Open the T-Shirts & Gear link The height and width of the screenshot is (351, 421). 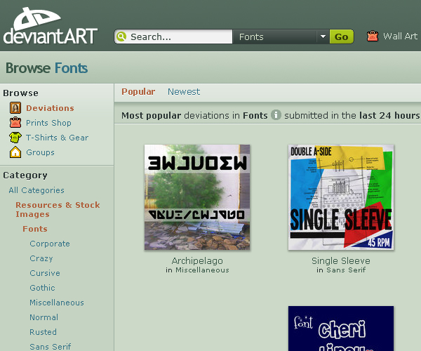tap(58, 138)
